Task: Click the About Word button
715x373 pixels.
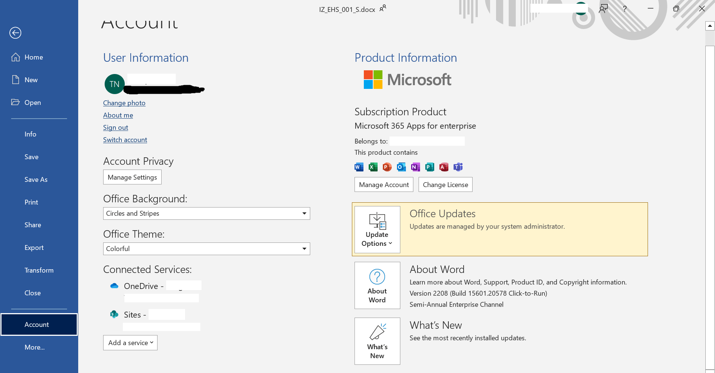Action: pos(377,286)
